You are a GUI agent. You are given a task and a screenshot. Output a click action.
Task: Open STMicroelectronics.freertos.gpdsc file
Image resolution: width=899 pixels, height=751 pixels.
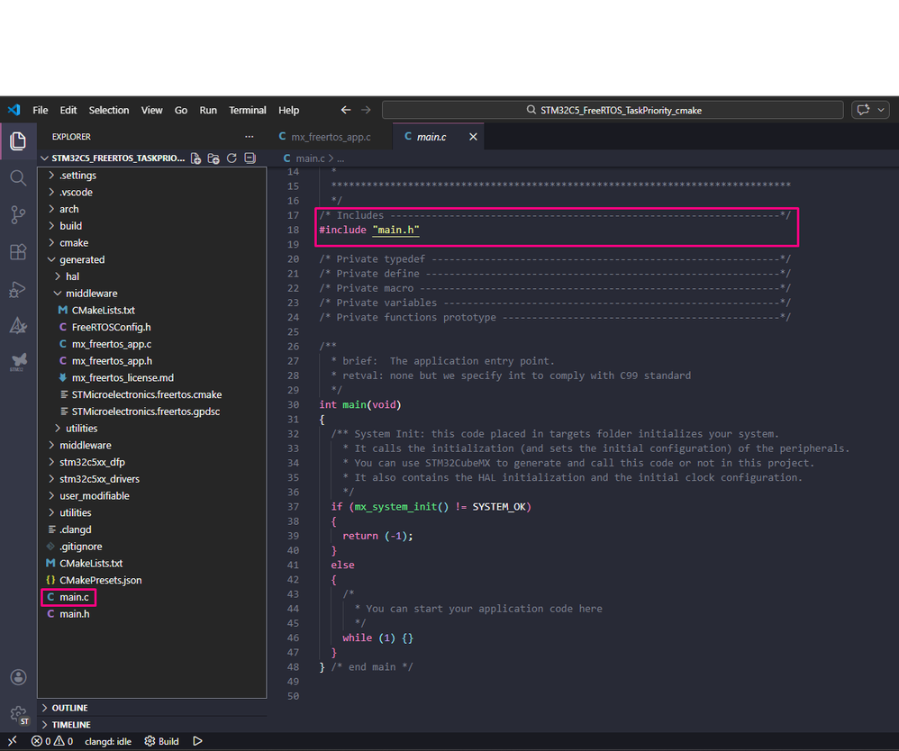152,412
